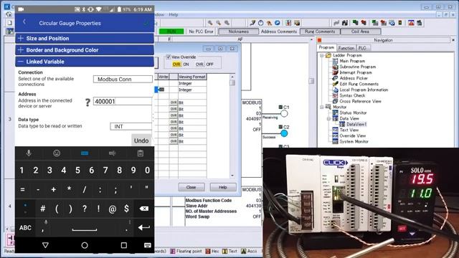
Task: Toggle the Coil Area display button
Action: [x=360, y=32]
